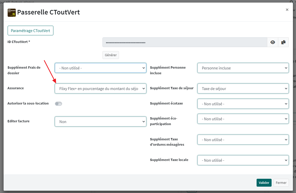This screenshot has height=193, width=296.
Task: Toggle Autoriser la sous-location switch
Action: [58, 104]
